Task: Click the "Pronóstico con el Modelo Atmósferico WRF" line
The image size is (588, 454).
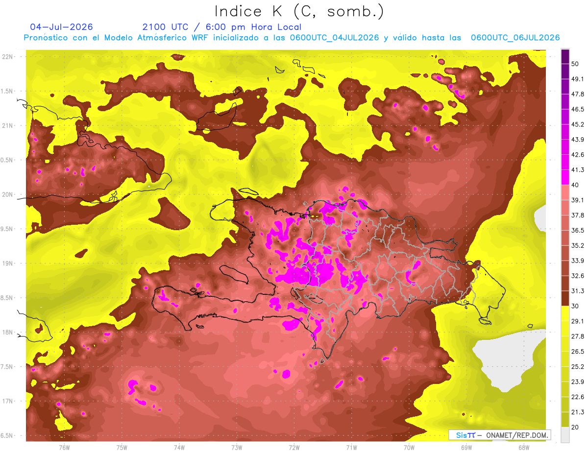Action: point(117,38)
